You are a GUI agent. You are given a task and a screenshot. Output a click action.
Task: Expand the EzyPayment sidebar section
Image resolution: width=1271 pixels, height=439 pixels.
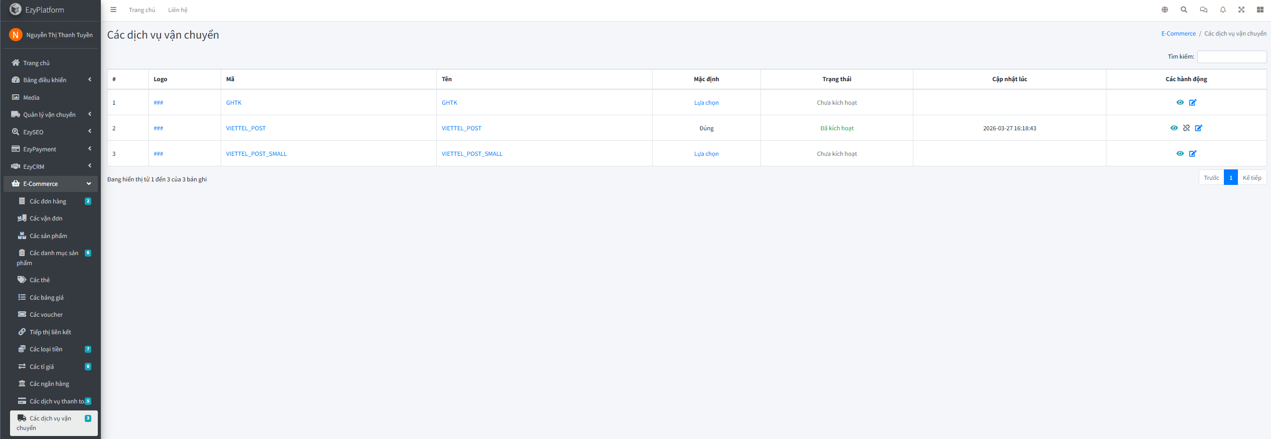[50, 149]
